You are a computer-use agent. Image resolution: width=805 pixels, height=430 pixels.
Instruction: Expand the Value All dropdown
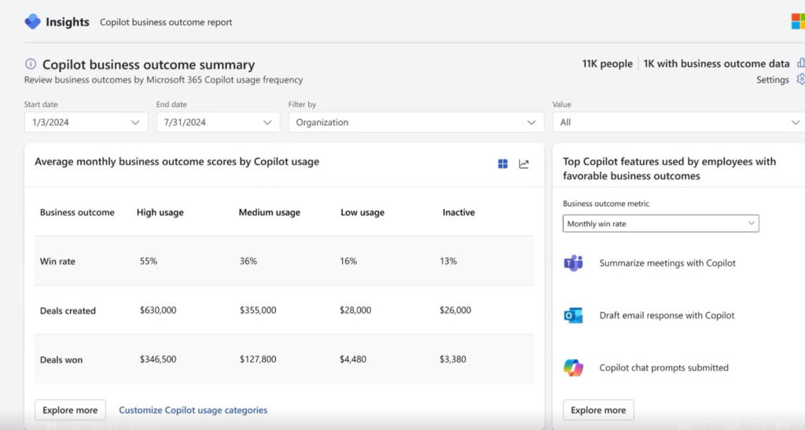tap(678, 122)
